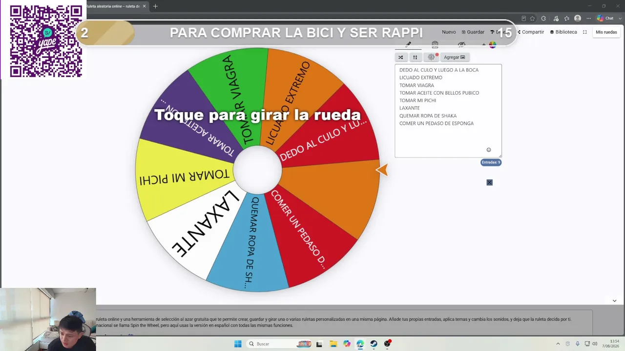Open the browser profile avatar
The image size is (625, 351).
578,19
